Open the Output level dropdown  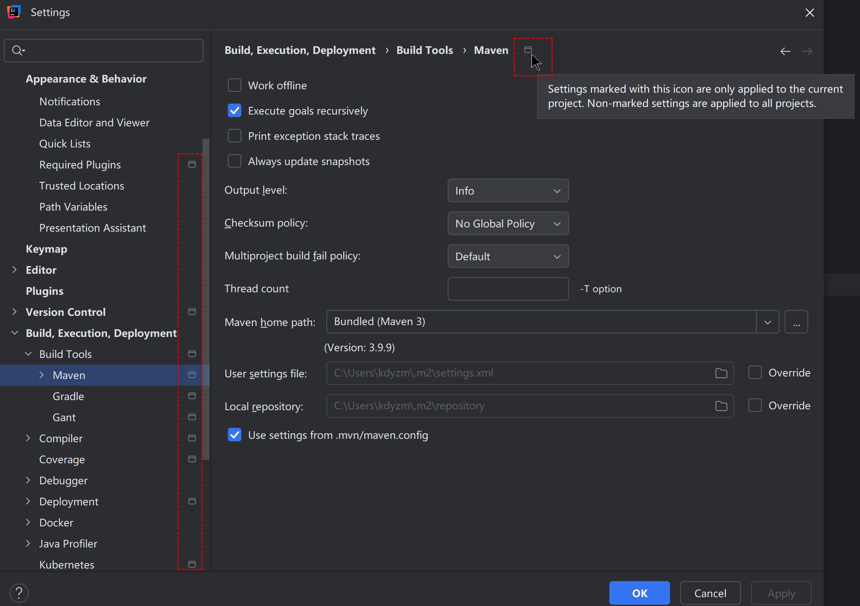pos(508,191)
